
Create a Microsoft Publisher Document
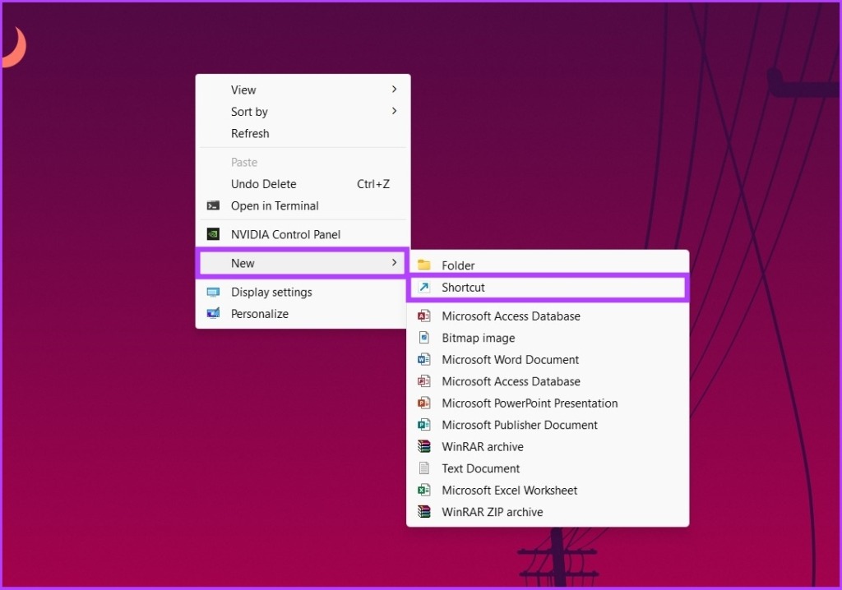click(x=548, y=425)
